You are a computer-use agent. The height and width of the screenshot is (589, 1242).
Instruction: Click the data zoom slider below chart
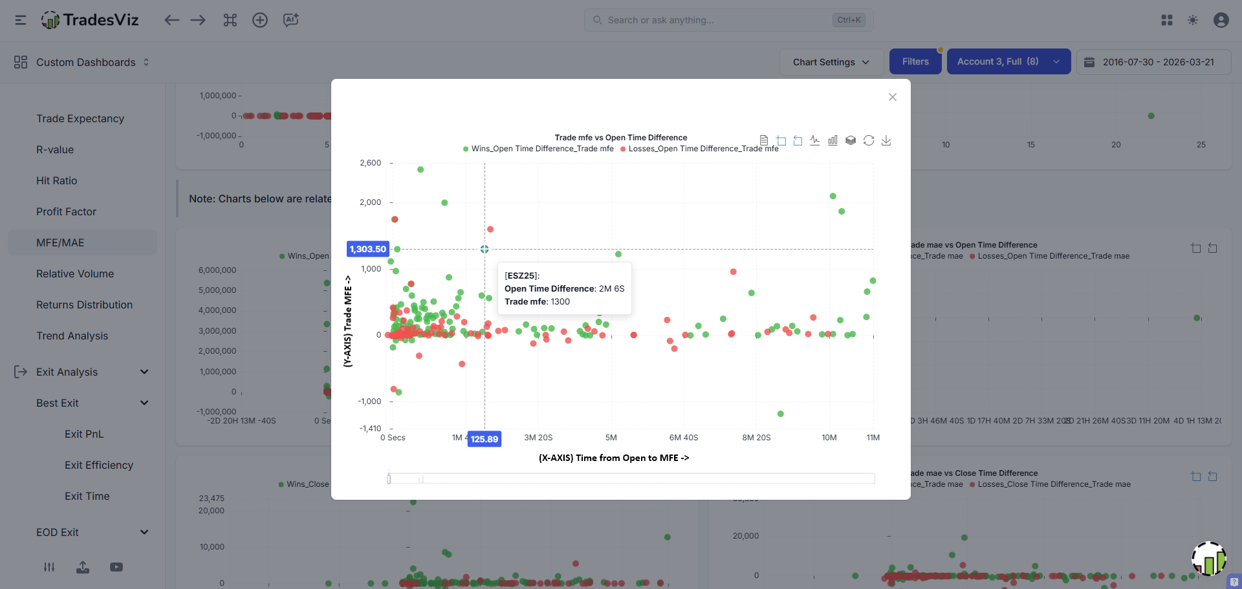point(631,478)
